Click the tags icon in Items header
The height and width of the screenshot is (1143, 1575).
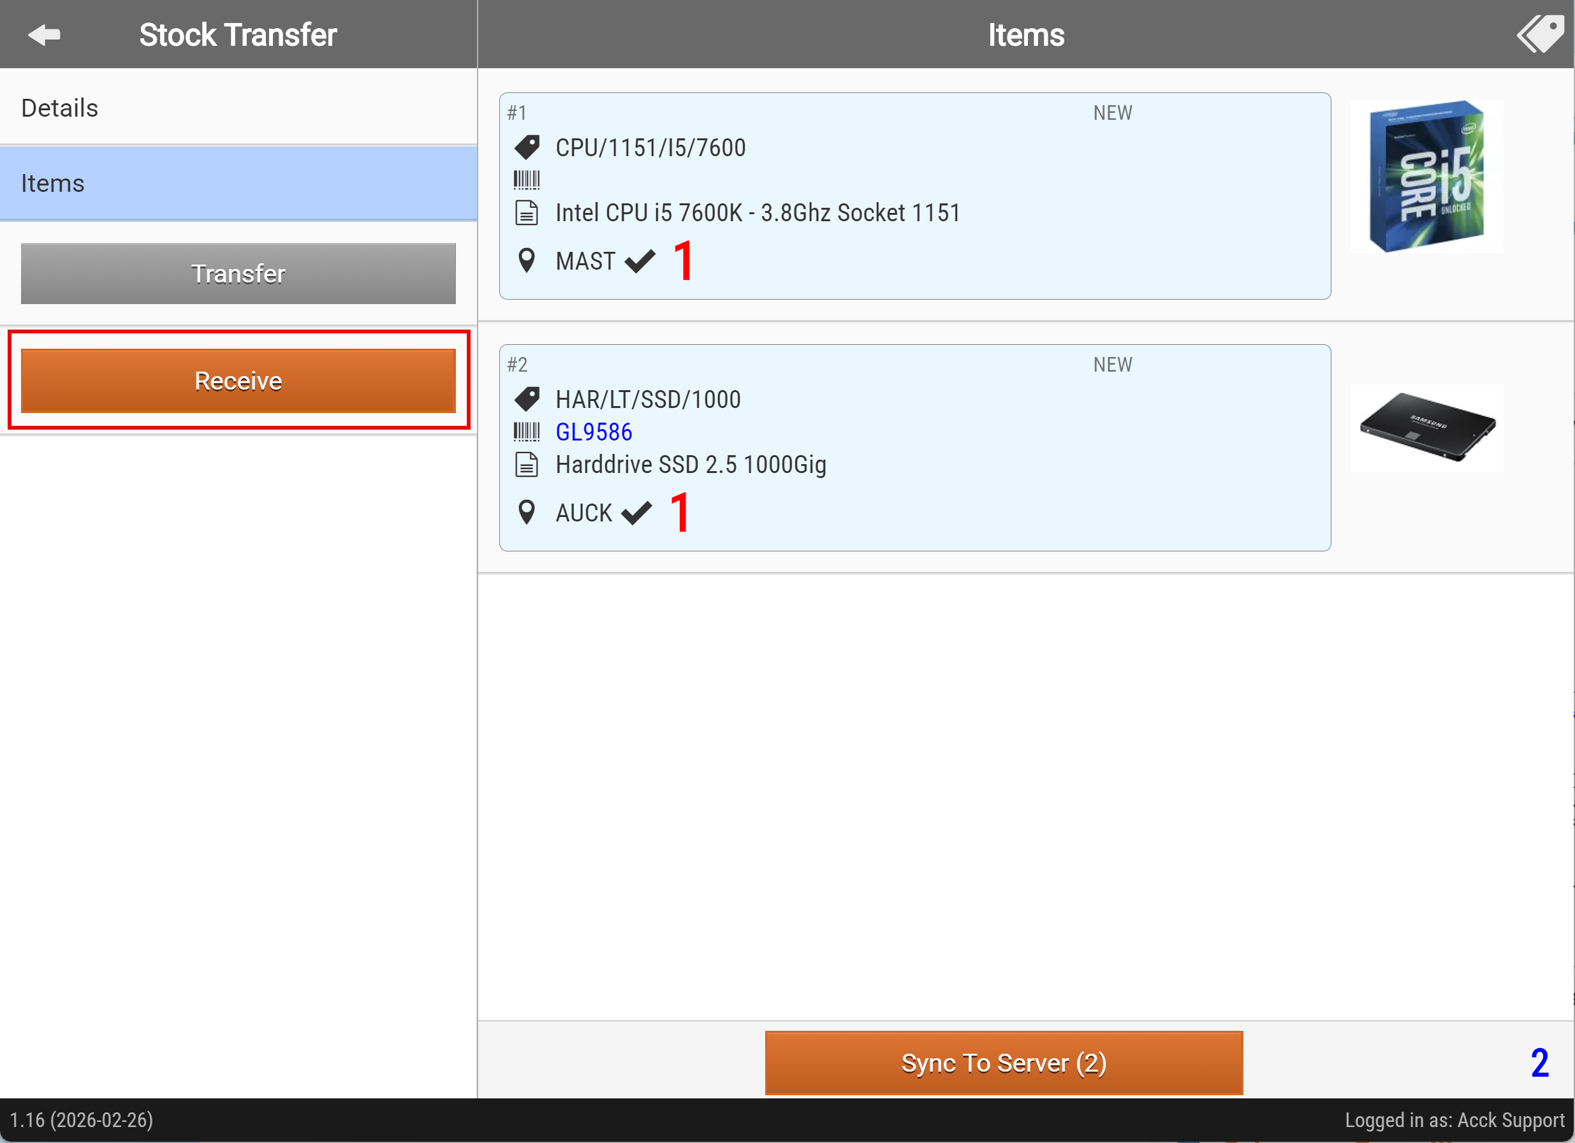coord(1541,34)
